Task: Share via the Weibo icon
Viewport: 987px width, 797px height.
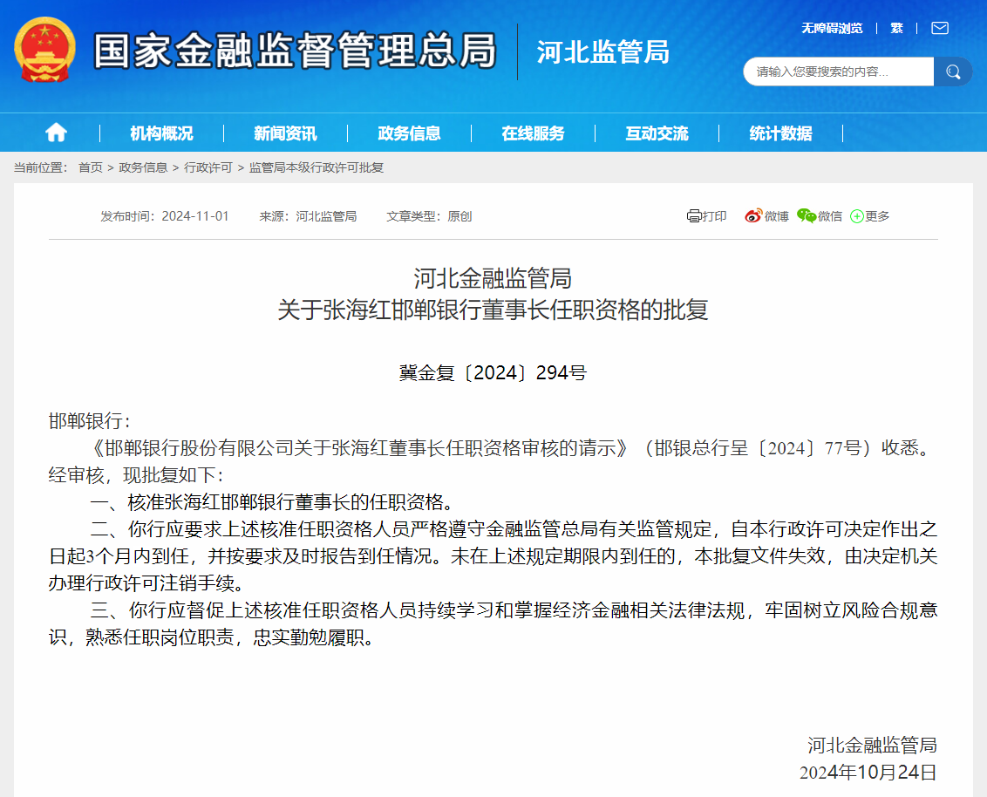Action: [x=753, y=216]
